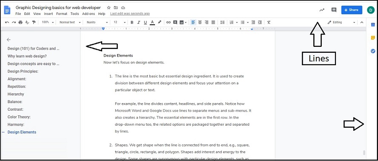Undo the last action
Viewport: 378px width, 161px height.
point(7,22)
